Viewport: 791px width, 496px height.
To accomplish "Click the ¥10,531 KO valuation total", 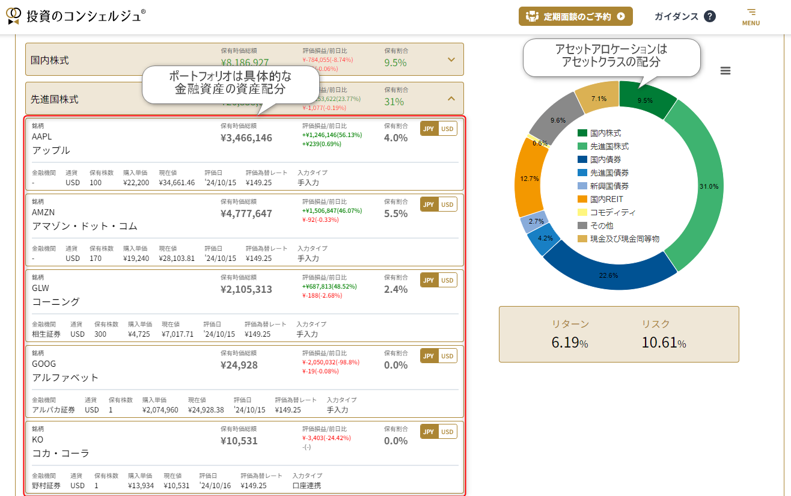I will (239, 441).
